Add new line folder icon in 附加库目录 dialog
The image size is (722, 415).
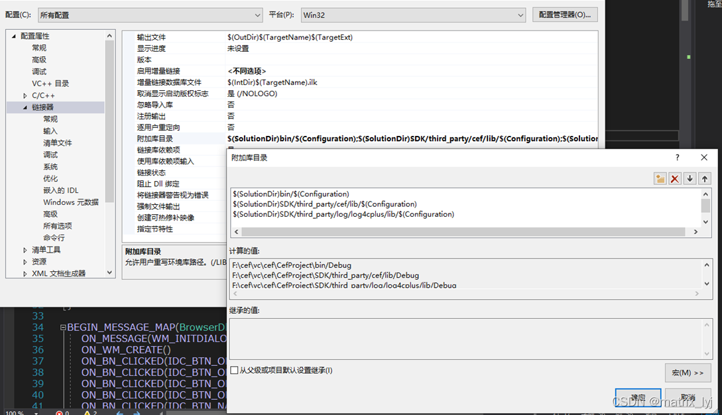660,179
